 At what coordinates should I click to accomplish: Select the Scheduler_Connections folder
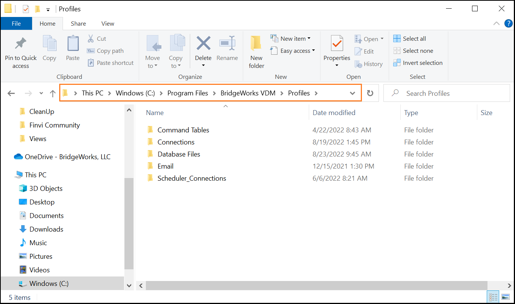[x=192, y=178]
